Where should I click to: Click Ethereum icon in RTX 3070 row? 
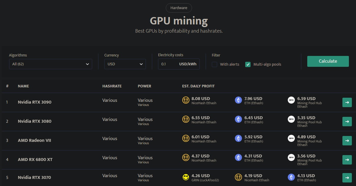(291, 177)
